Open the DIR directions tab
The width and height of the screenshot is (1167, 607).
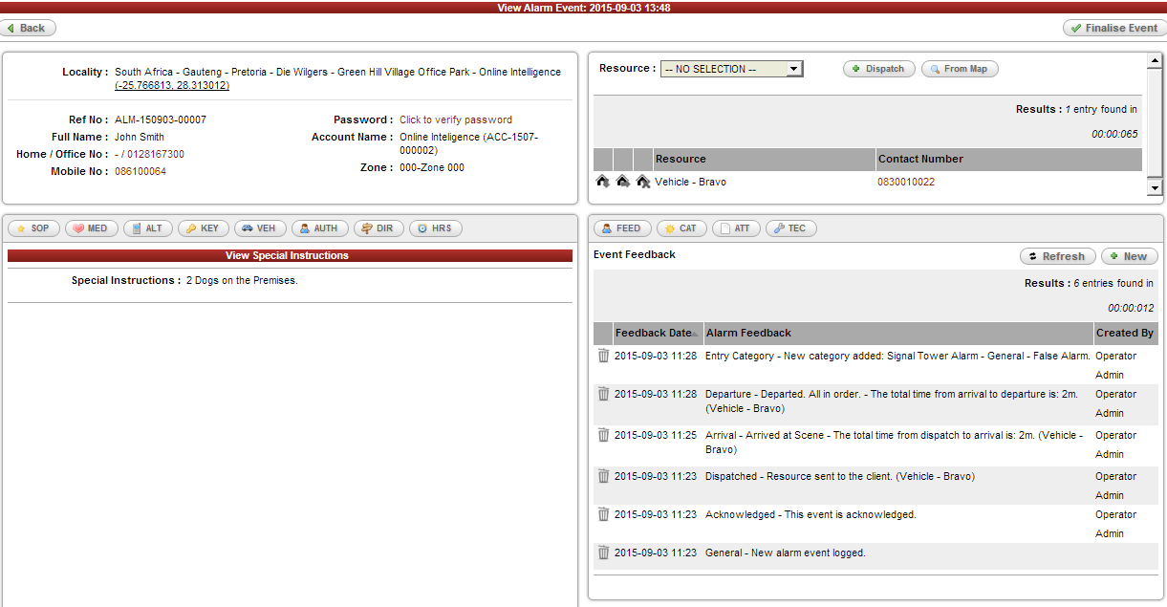point(378,228)
